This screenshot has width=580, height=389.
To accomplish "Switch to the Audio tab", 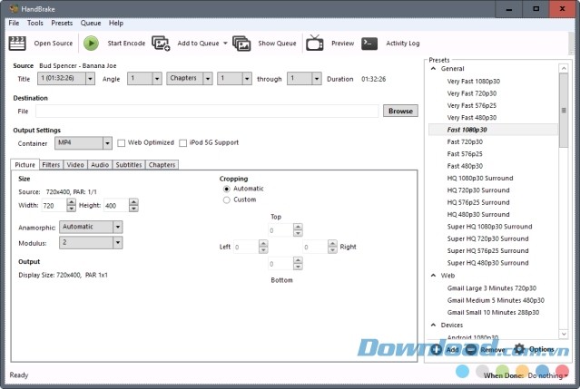I will click(x=100, y=165).
